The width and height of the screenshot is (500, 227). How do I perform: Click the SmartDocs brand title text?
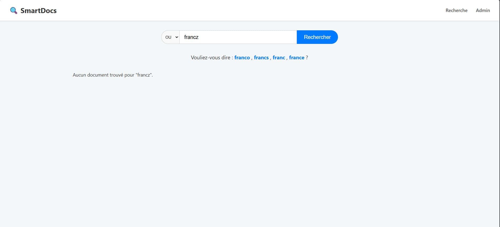click(38, 10)
